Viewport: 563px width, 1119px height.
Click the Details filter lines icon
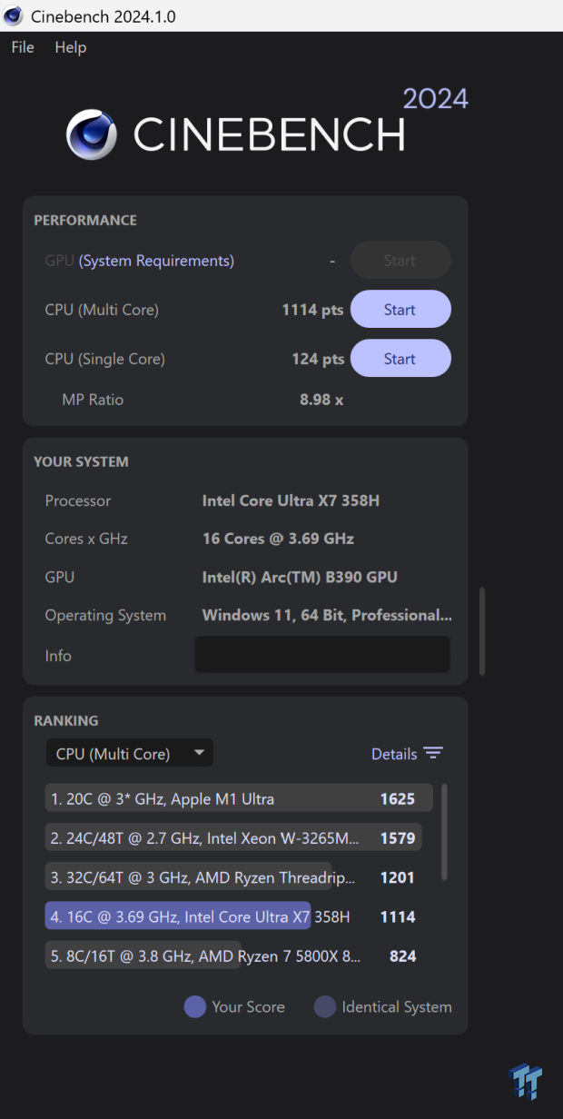(x=433, y=754)
